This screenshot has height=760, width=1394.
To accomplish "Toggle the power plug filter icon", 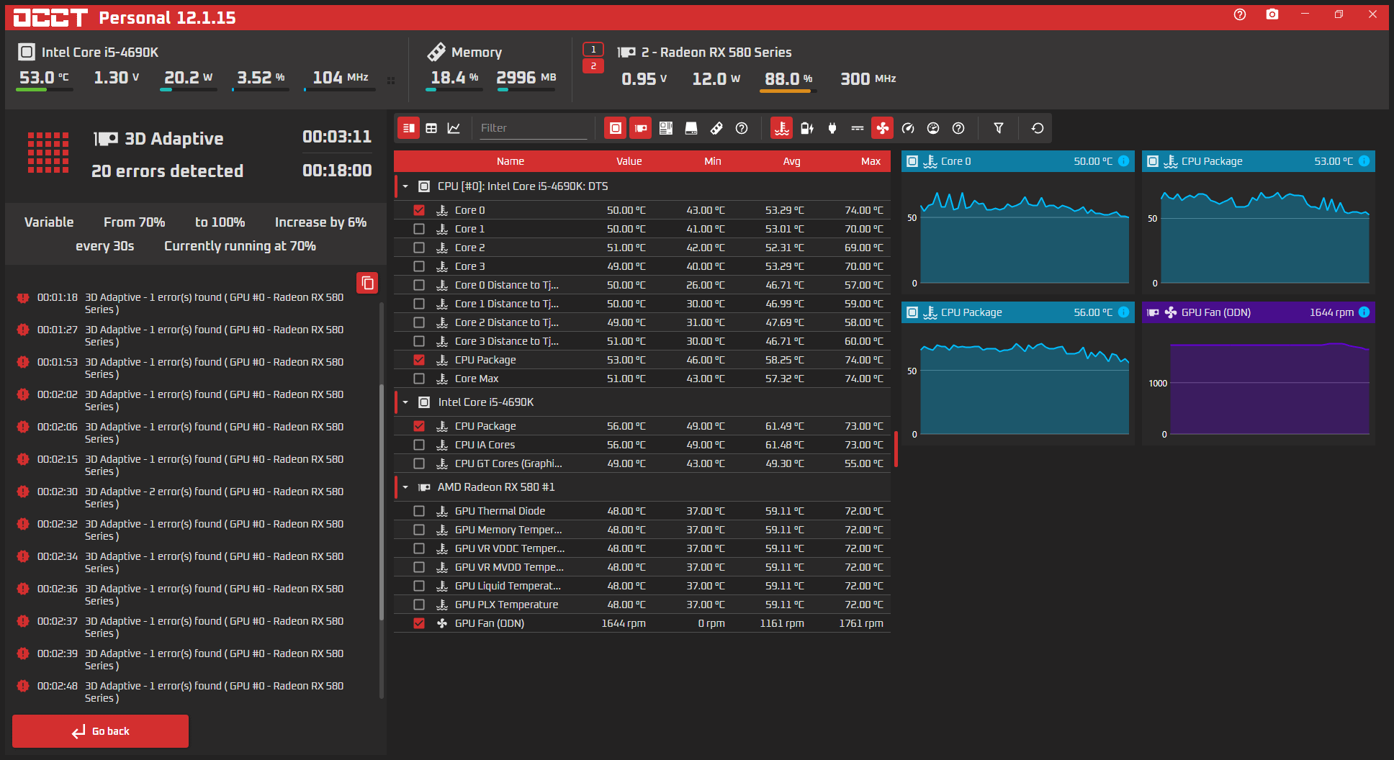I will click(x=832, y=128).
